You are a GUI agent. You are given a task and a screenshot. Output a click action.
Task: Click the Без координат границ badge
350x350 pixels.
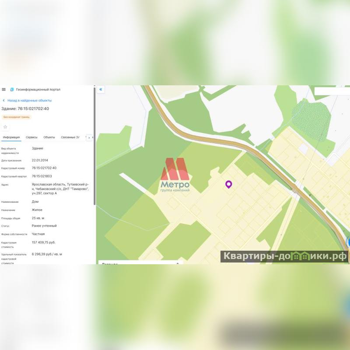coord(16,117)
